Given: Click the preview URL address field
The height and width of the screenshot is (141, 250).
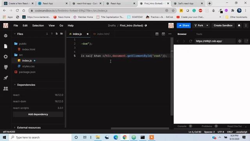Looking at the screenshot, I should tap(215, 41).
